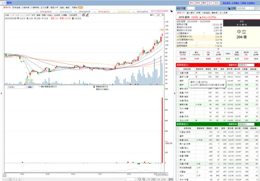260x181 pixels.
Task: Click the 5MA legend color line
Action: pos(37,12)
